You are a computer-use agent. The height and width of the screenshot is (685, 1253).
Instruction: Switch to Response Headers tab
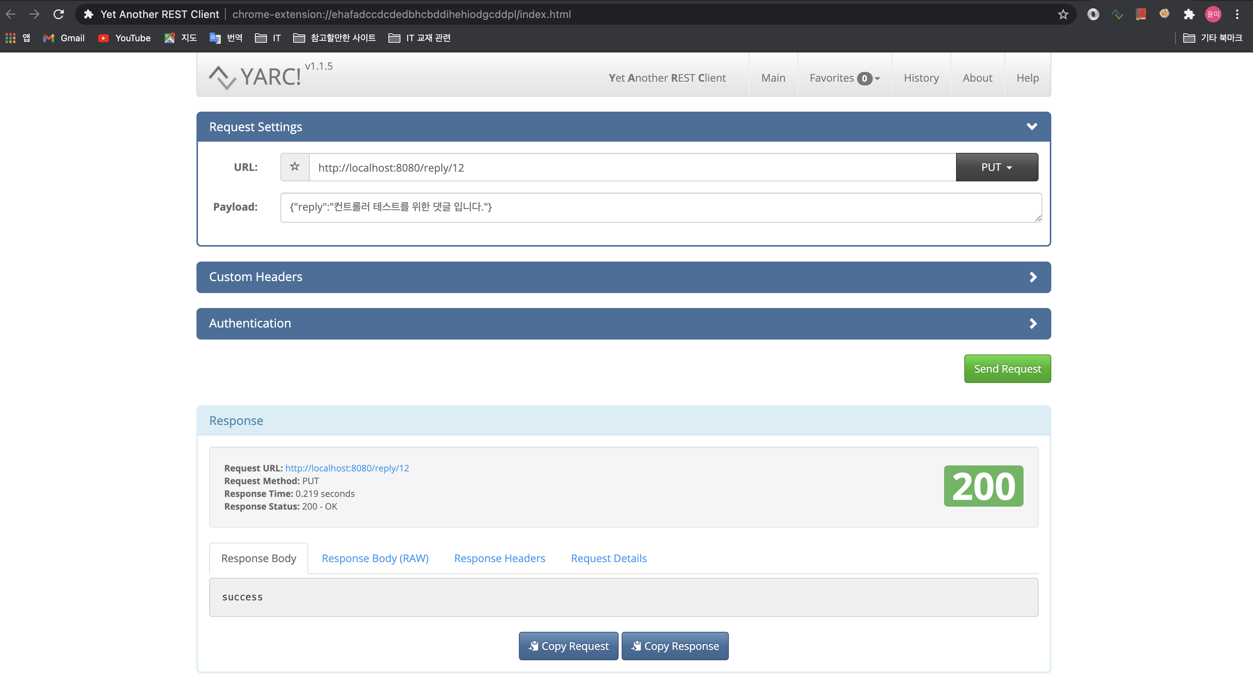(499, 558)
